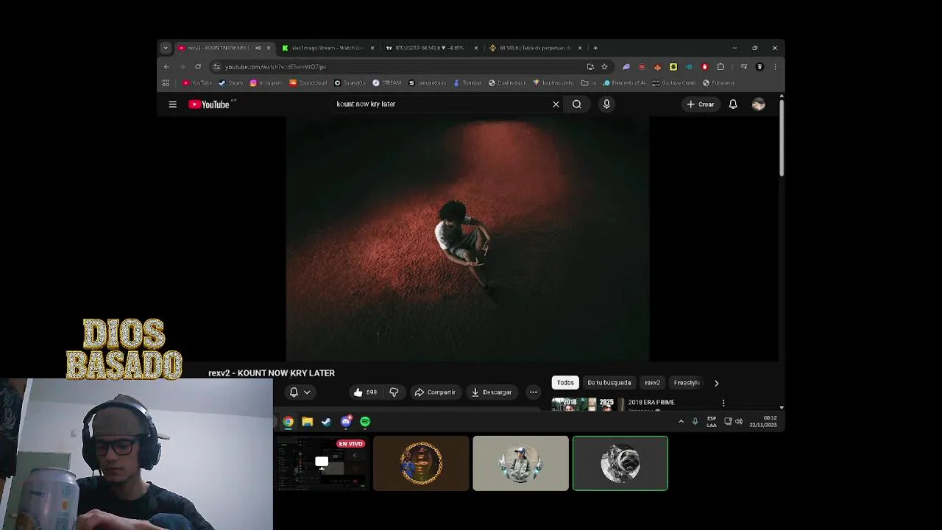Open the Chrome extensions puzzle icon

[720, 66]
